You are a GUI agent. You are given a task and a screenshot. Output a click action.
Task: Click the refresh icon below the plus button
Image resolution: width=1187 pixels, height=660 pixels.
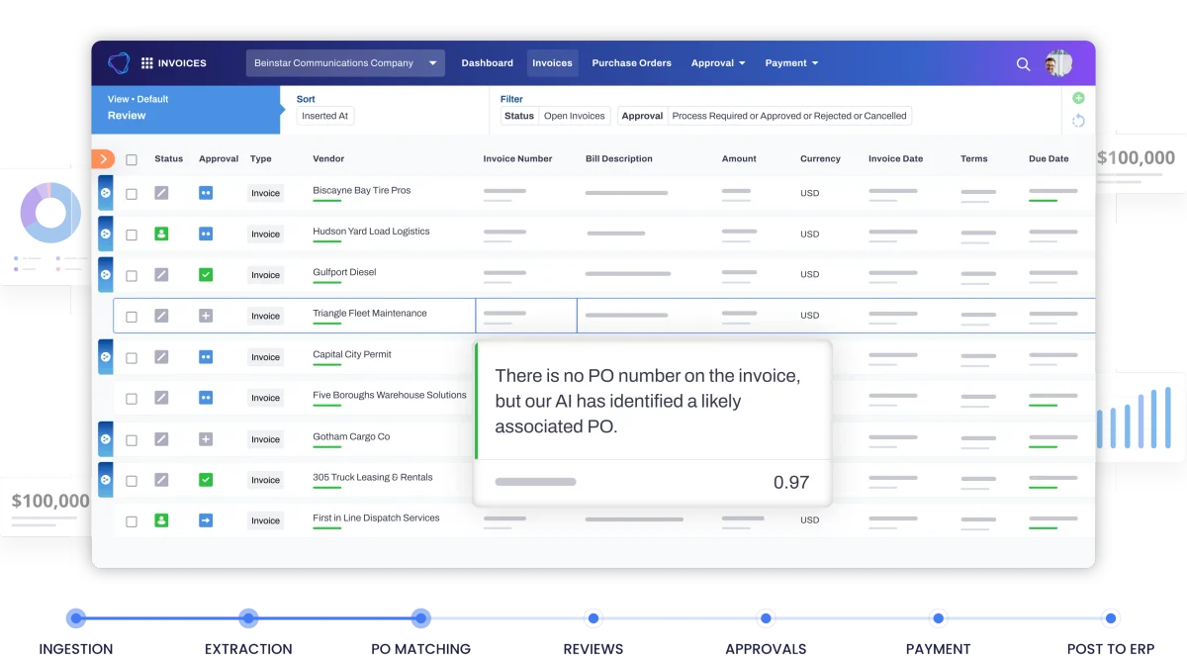pos(1078,120)
